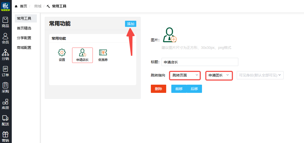The height and width of the screenshot is (143, 304).
Task: Click the 商城 breadcrumb link
Action: [x=38, y=6]
